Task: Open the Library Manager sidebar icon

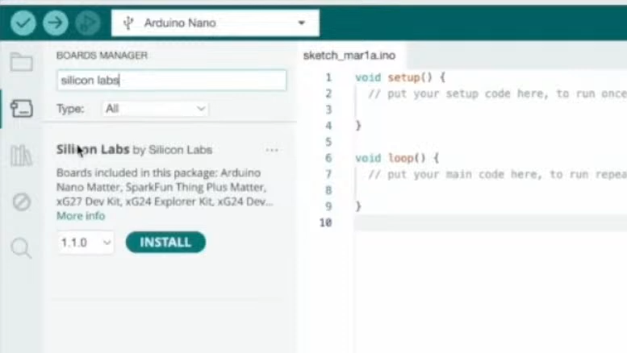Action: coord(21,156)
